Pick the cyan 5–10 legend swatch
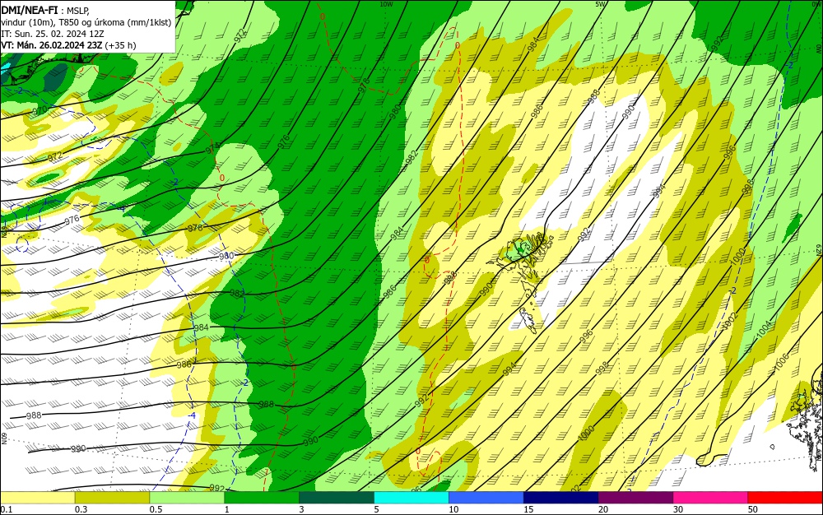 point(411,497)
